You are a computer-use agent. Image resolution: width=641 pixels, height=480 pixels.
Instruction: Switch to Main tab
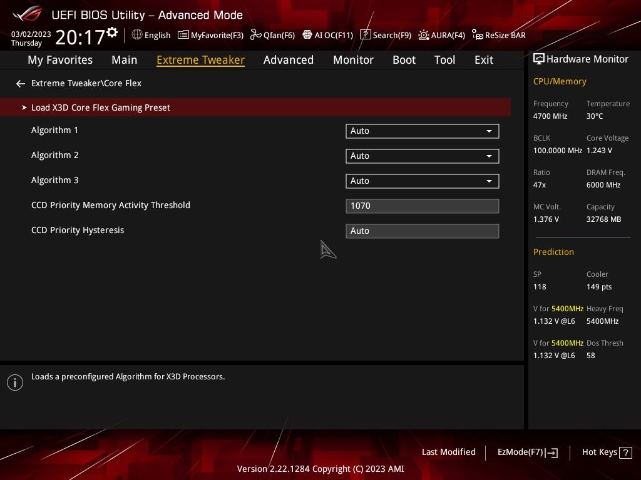[125, 60]
